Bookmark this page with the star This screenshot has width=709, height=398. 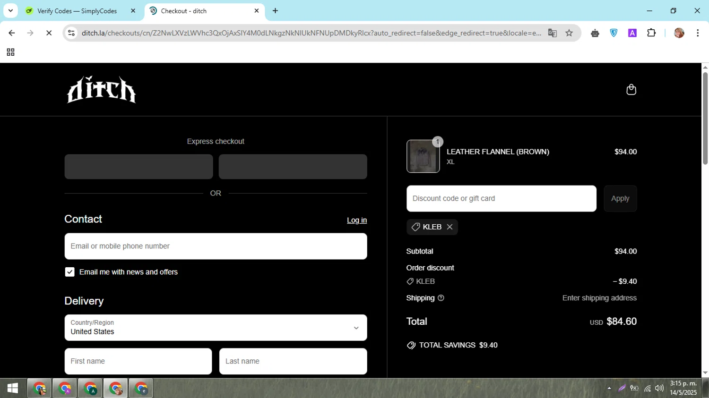pos(569,33)
